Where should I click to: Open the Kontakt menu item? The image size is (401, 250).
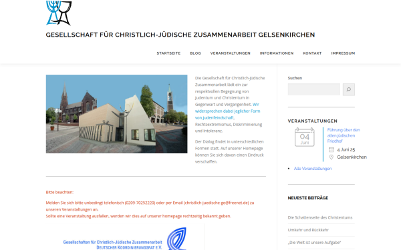coord(312,53)
